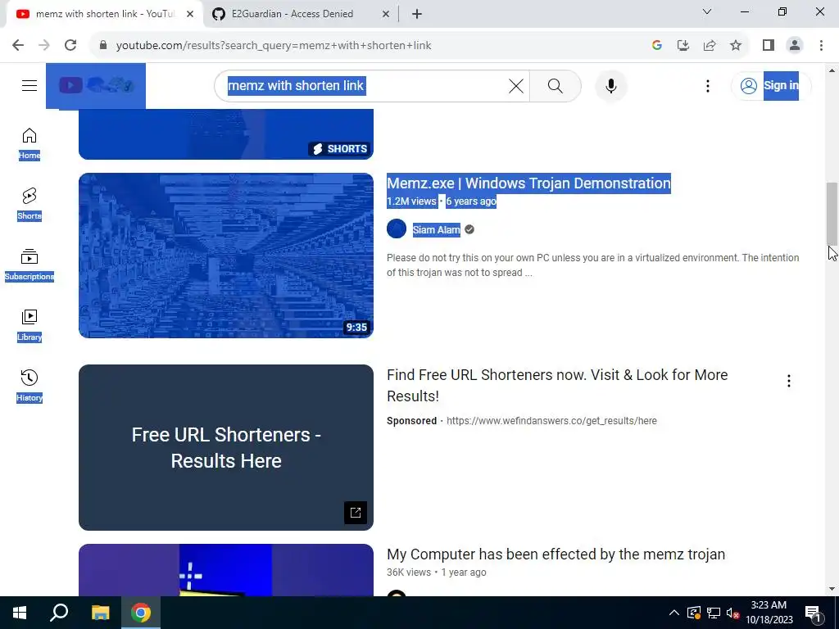Click the wefindanswers.co sponsored URL

(x=551, y=421)
